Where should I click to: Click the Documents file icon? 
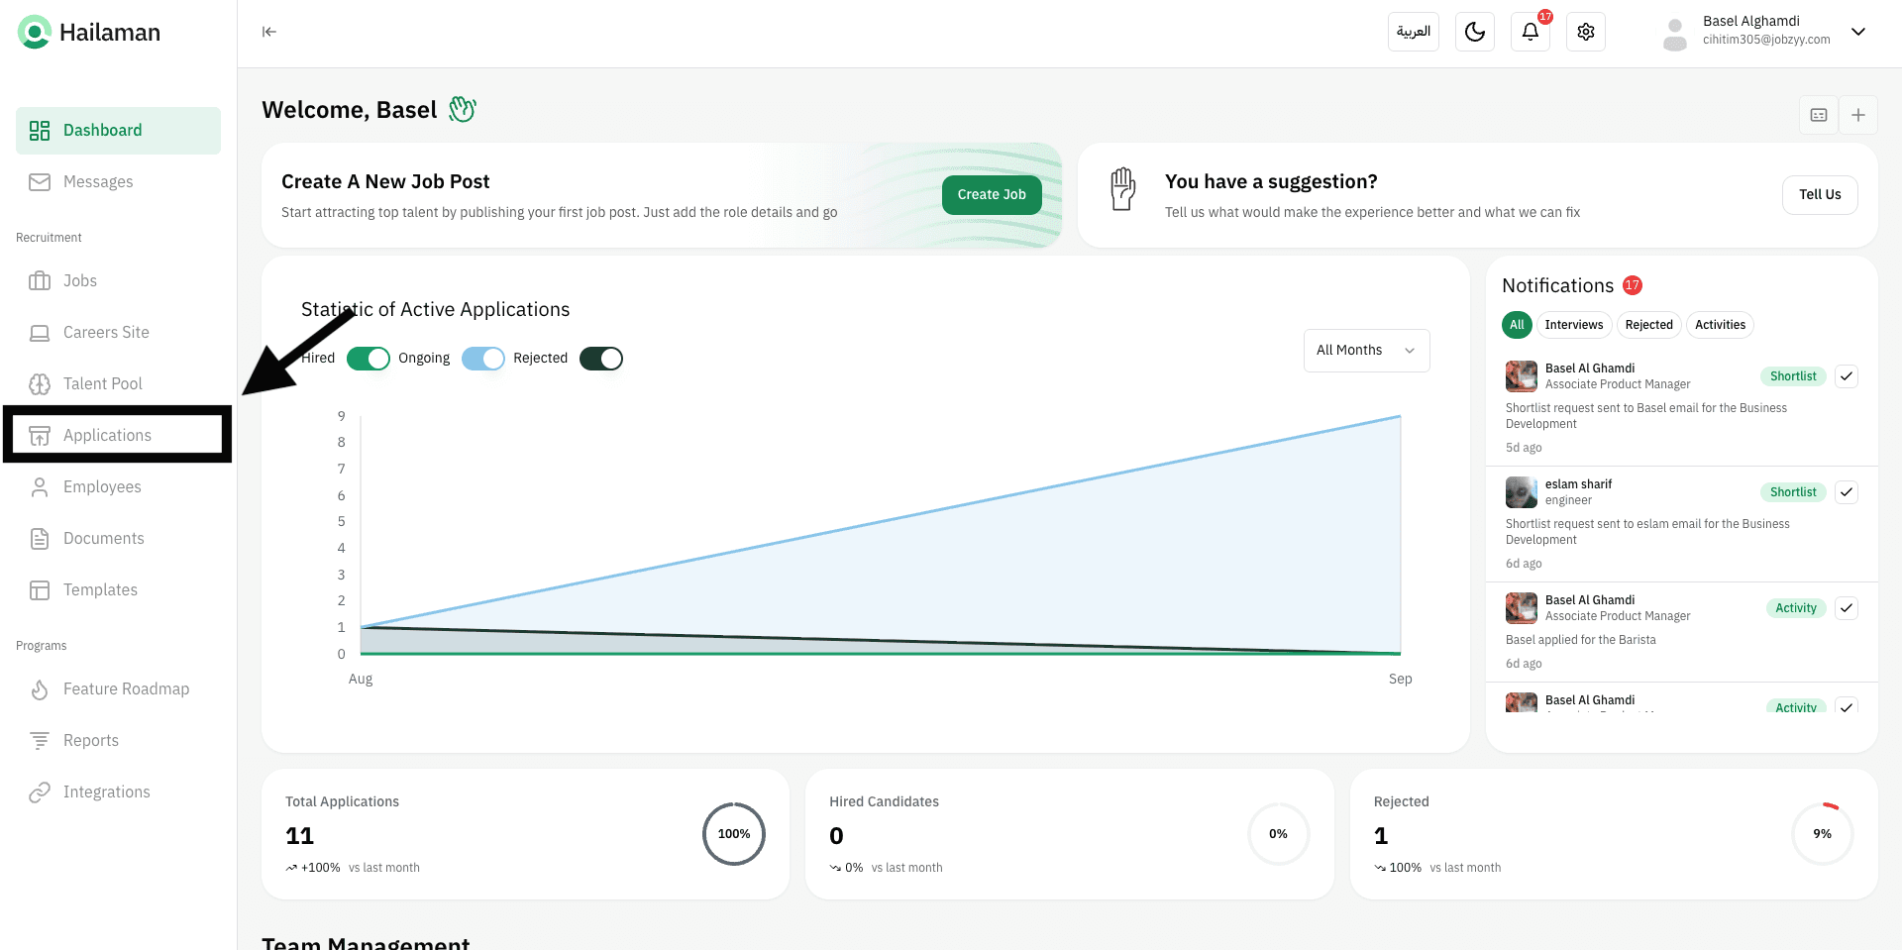pos(40,539)
